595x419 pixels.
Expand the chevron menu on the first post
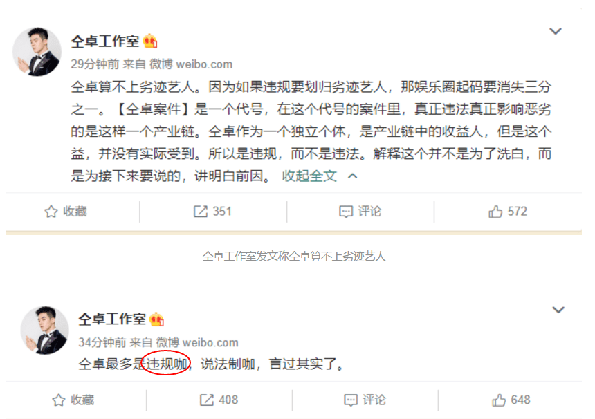click(x=556, y=31)
